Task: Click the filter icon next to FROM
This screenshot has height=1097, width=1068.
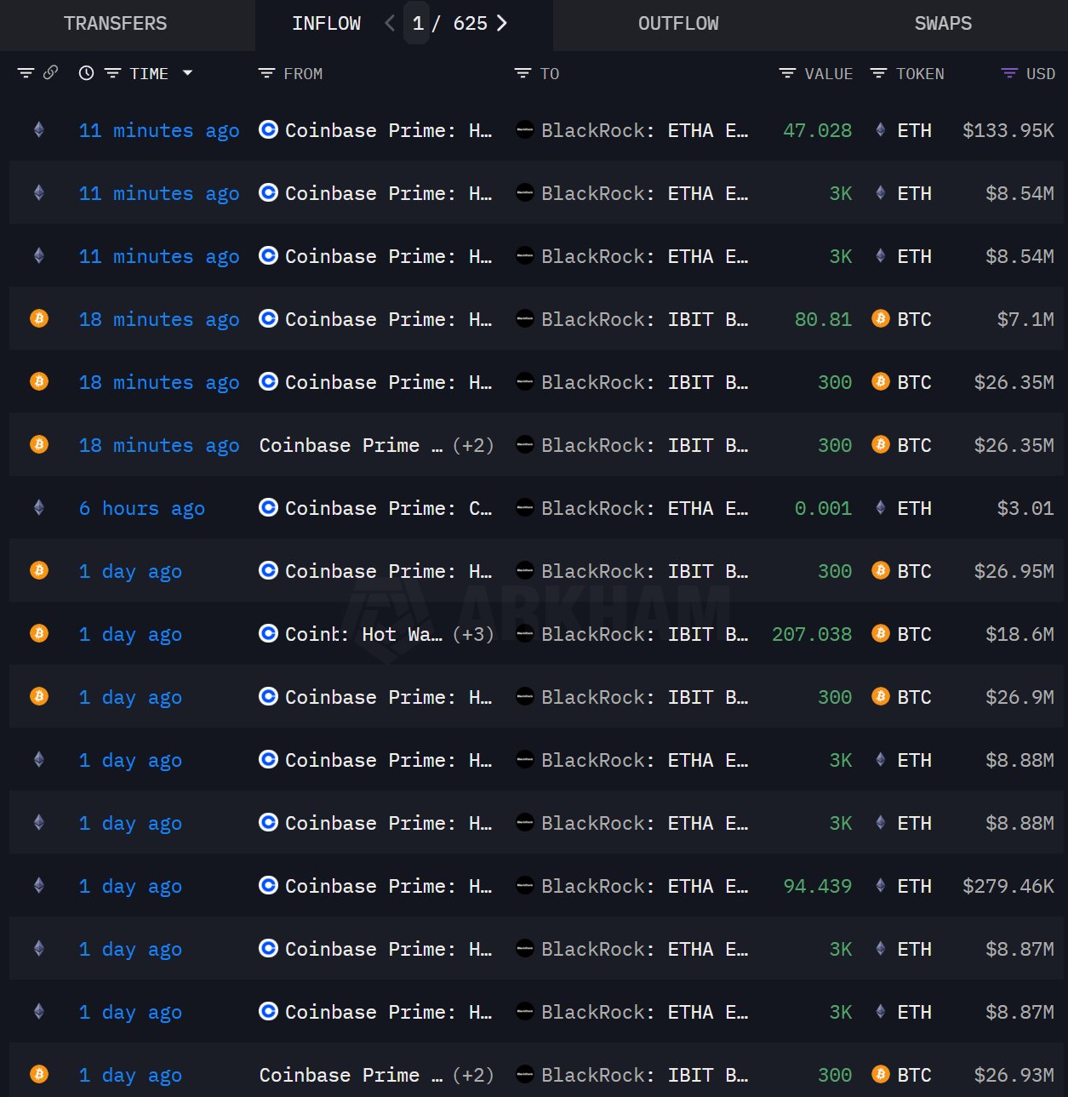Action: coord(266,74)
